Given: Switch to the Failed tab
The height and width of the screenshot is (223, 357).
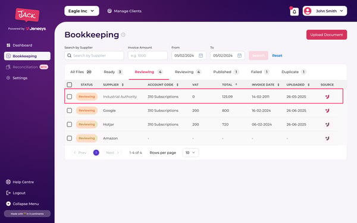Looking at the screenshot, I should point(260,72).
